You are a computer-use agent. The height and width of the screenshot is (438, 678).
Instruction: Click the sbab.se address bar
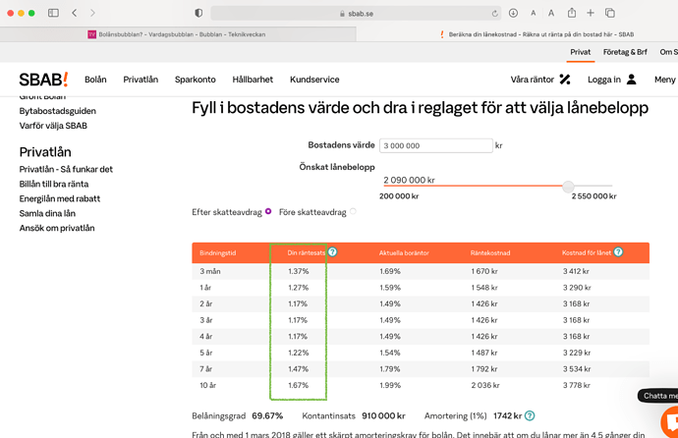[356, 14]
